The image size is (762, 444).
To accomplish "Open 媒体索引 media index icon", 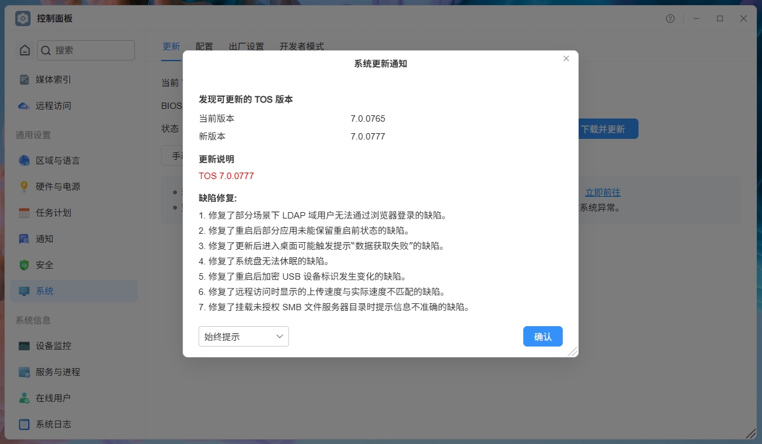I will tap(24, 79).
